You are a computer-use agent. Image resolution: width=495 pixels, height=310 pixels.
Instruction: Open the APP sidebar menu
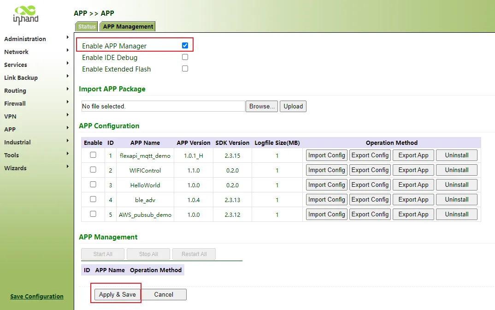[10, 130]
